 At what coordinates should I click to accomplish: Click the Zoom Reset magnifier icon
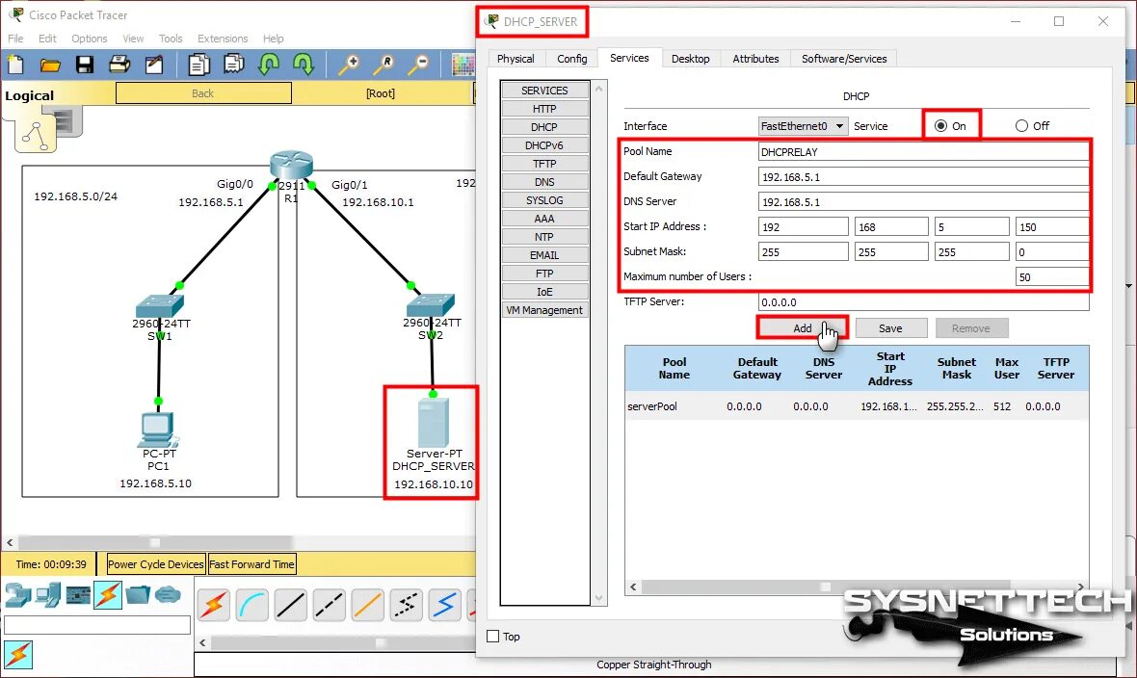click(383, 65)
